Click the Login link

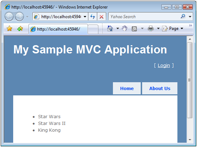[x=164, y=65]
